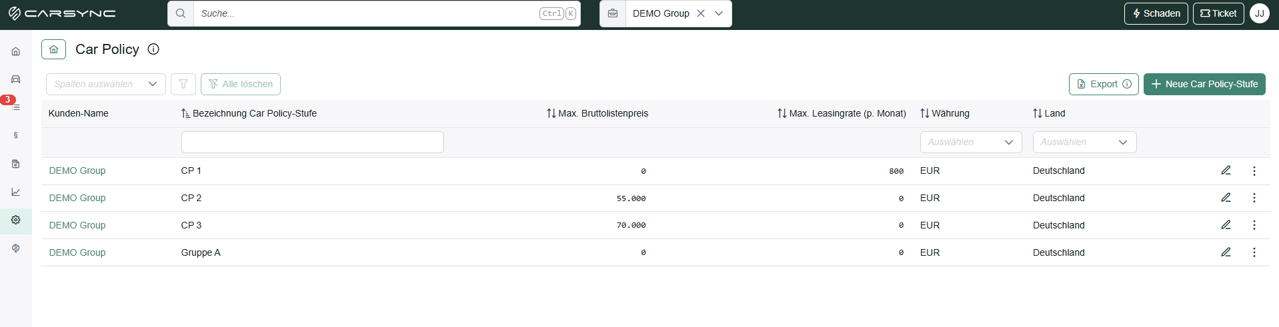This screenshot has width=1279, height=327.
Task: Open the home icon in the sidebar
Action: 15,51
